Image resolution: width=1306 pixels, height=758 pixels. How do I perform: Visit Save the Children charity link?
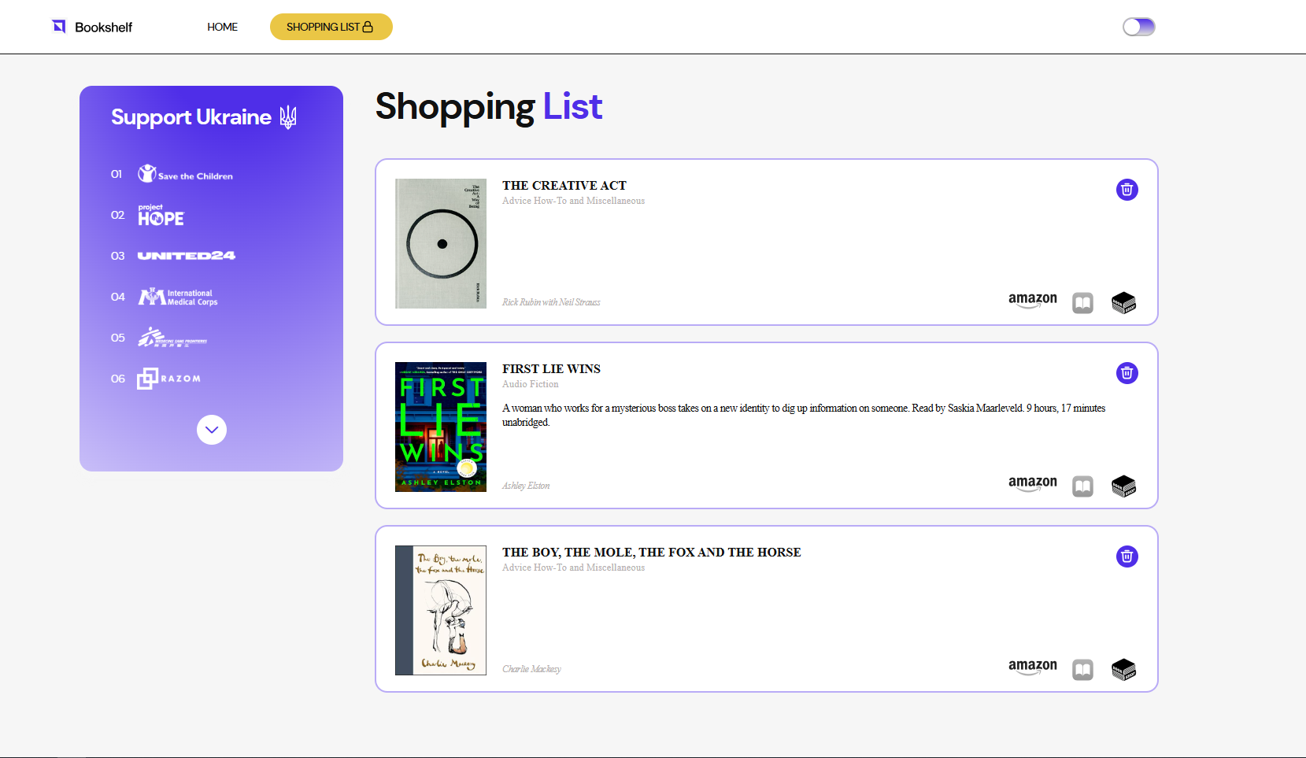(186, 174)
